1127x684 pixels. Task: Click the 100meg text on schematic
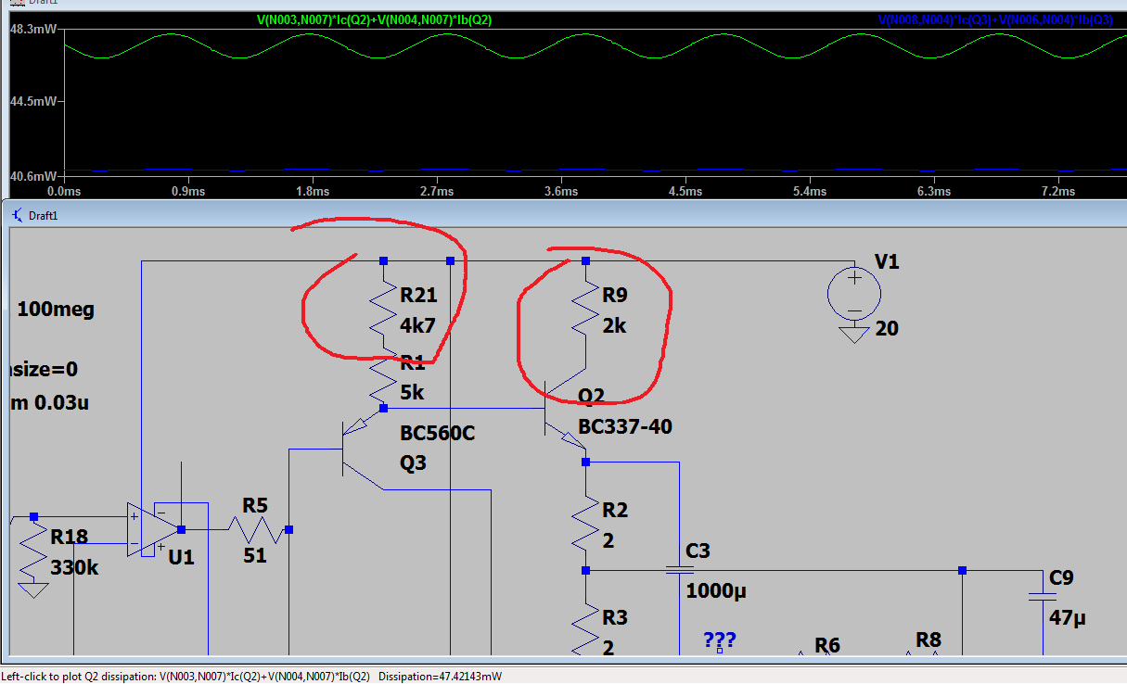point(56,310)
